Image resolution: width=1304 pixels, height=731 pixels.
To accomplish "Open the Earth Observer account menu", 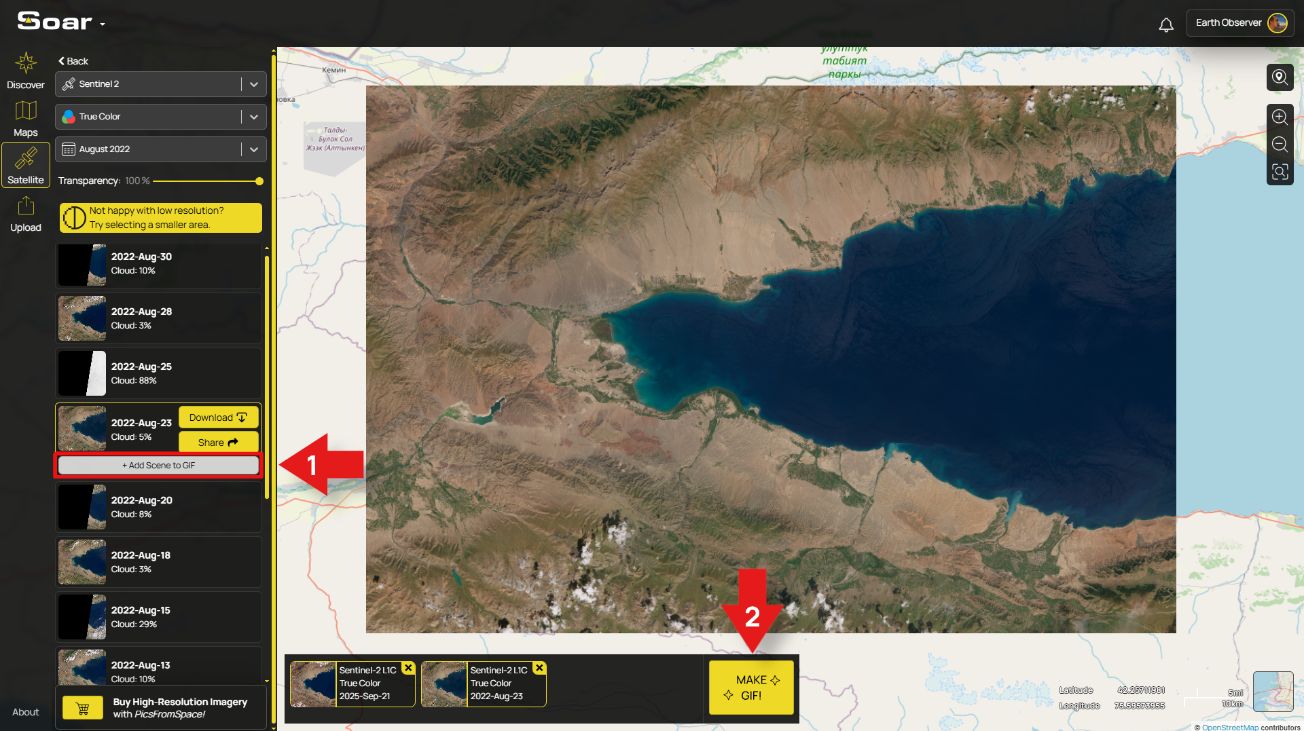I will click(1239, 22).
